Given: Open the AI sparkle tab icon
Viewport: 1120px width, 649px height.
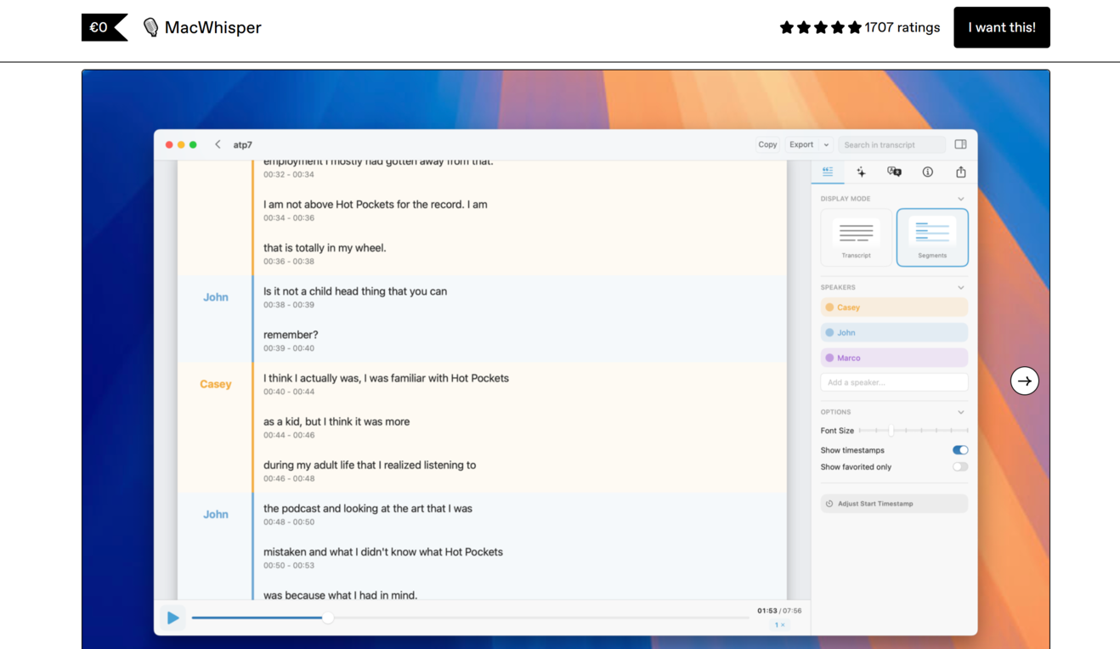Looking at the screenshot, I should tap(861, 172).
